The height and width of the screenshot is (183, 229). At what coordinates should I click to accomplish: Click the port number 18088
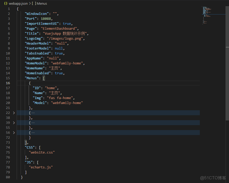46,19
